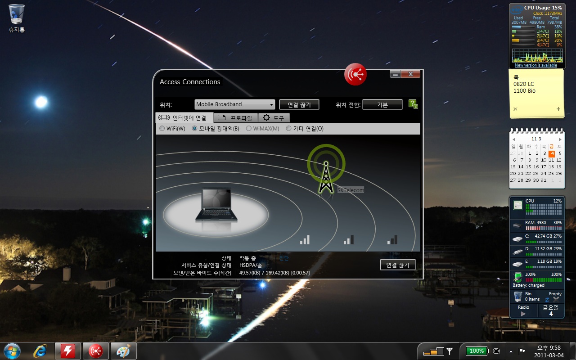Open the green help icon
Screen dimensions: 576x360
(x=413, y=104)
